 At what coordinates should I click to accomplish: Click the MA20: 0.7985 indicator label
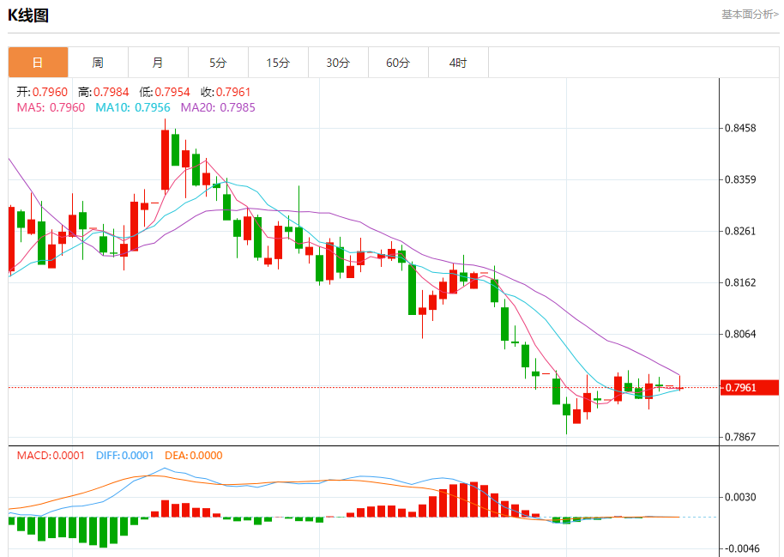(218, 107)
